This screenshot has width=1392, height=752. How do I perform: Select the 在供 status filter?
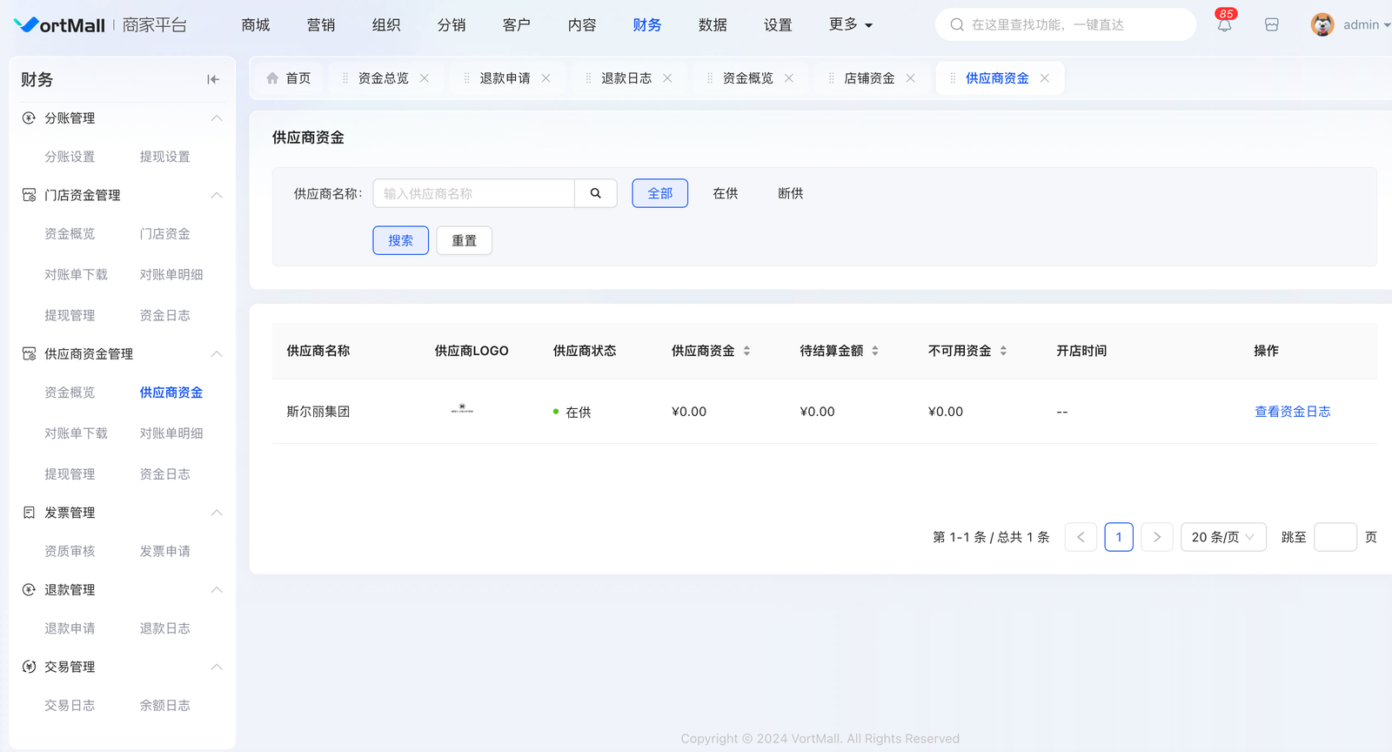725,193
